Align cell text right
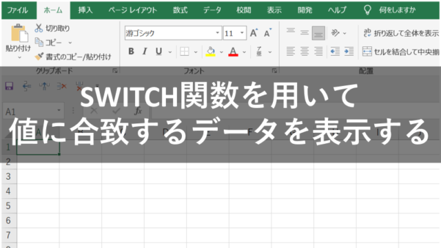 coord(318,52)
